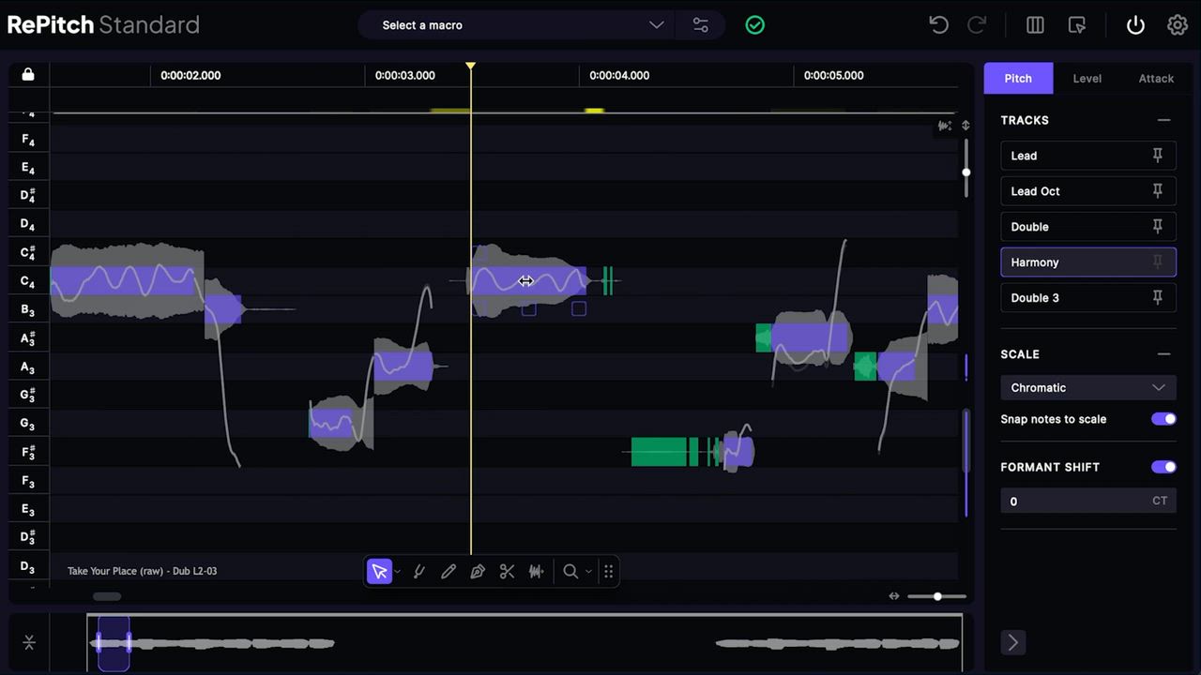This screenshot has height=675, width=1201.
Task: Click the redo arrow
Action: (x=977, y=25)
